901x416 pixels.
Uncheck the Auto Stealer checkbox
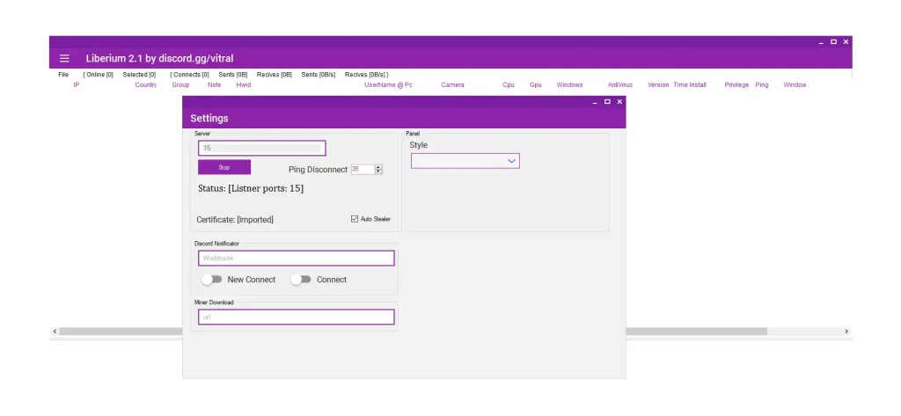355,219
